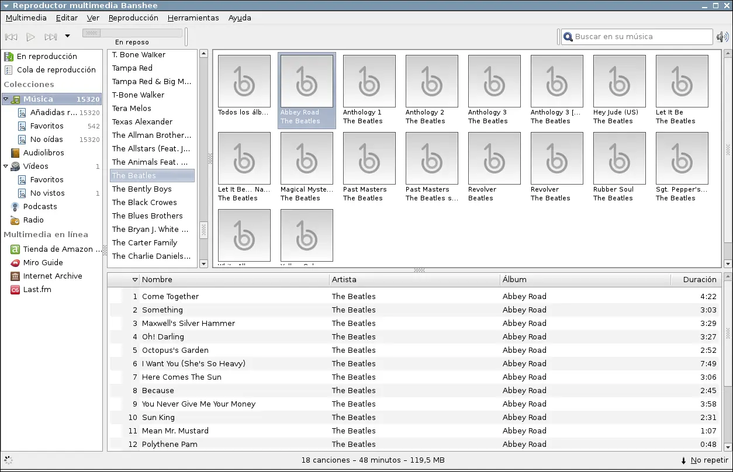The image size is (733, 472).
Task: Select artist 'The Black Crowes'
Action: [x=152, y=203]
